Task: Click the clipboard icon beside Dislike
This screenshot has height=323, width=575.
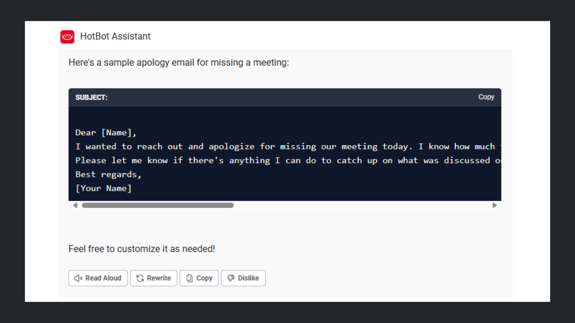Action: pos(189,278)
